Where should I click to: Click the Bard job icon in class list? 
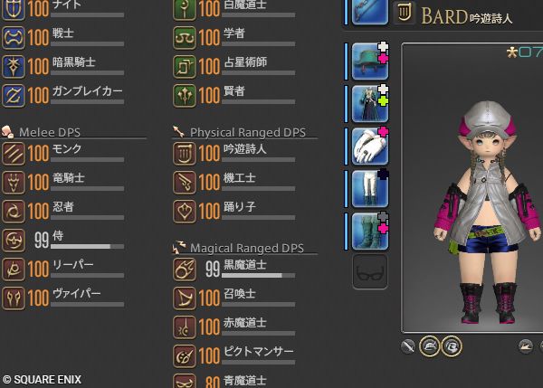tap(185, 154)
